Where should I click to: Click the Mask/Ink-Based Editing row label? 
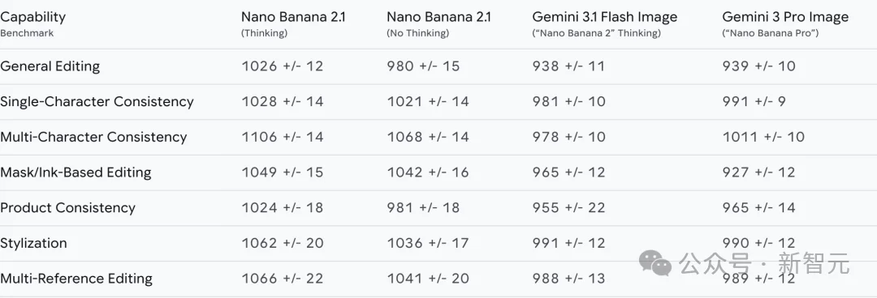(76, 172)
